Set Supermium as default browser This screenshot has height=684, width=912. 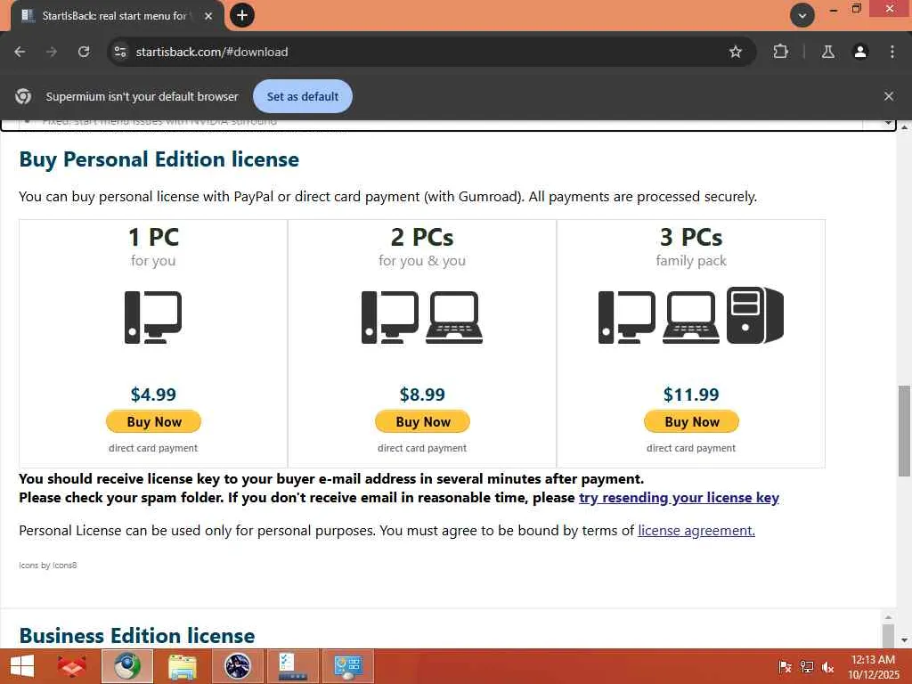pos(303,96)
